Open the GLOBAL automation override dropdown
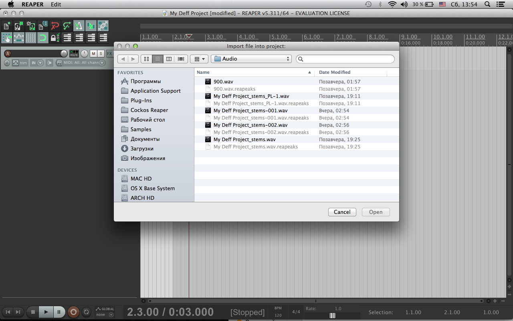 105,312
